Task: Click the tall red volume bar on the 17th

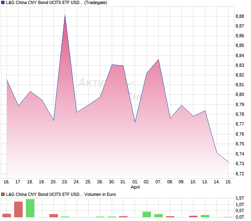Action: tap(18, 209)
